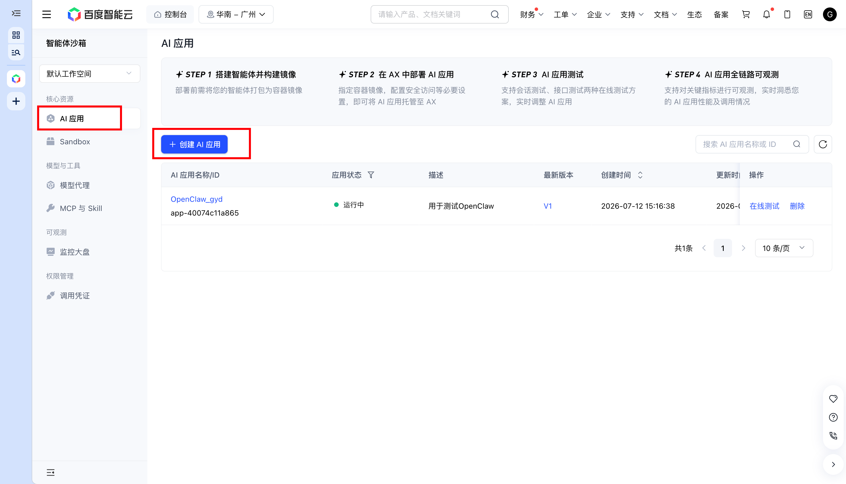The image size is (846, 484).
Task: Open 备案 in the top navigation
Action: point(721,14)
